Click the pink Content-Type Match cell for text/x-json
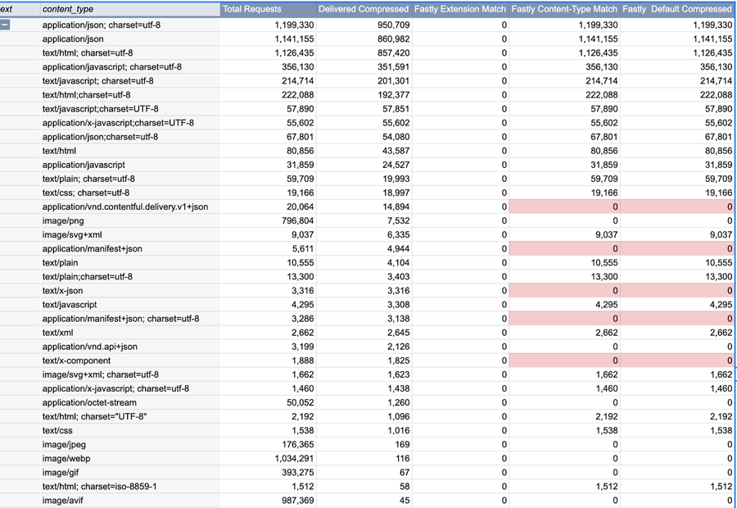The image size is (737, 508). pos(564,291)
